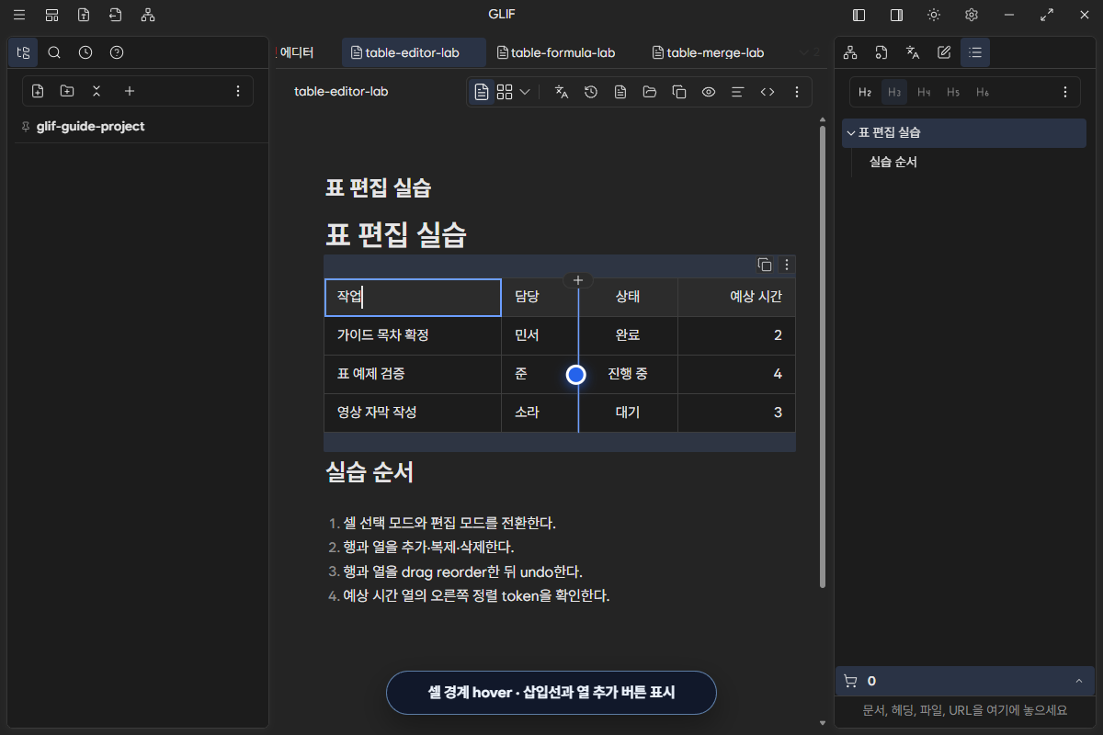This screenshot has height=735, width=1103.
Task: Click the add column plus button
Action: tap(578, 280)
